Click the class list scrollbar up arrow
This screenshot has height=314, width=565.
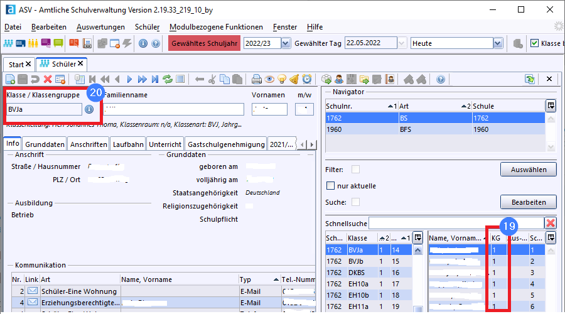pos(417,250)
